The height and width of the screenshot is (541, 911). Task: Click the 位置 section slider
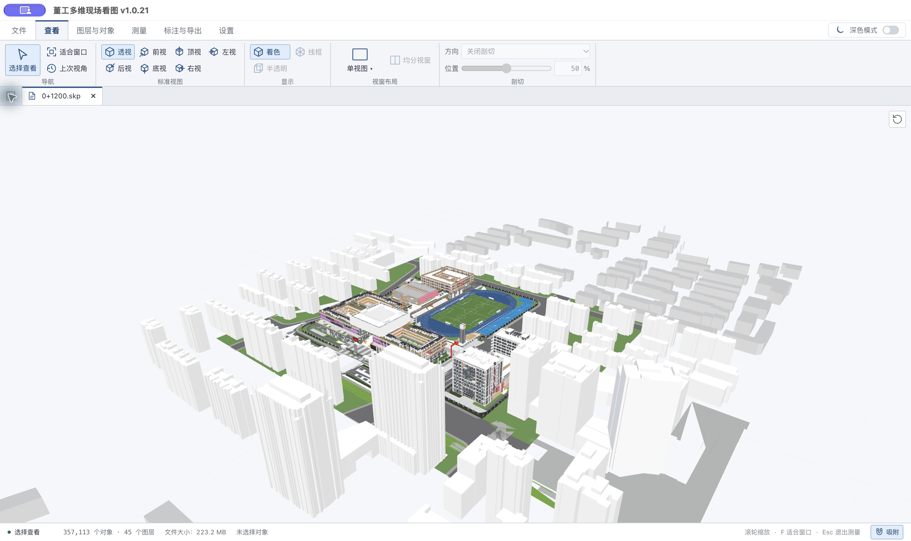click(506, 68)
